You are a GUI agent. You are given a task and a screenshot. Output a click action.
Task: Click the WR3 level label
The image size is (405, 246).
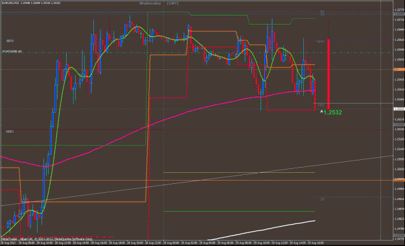(10, 131)
